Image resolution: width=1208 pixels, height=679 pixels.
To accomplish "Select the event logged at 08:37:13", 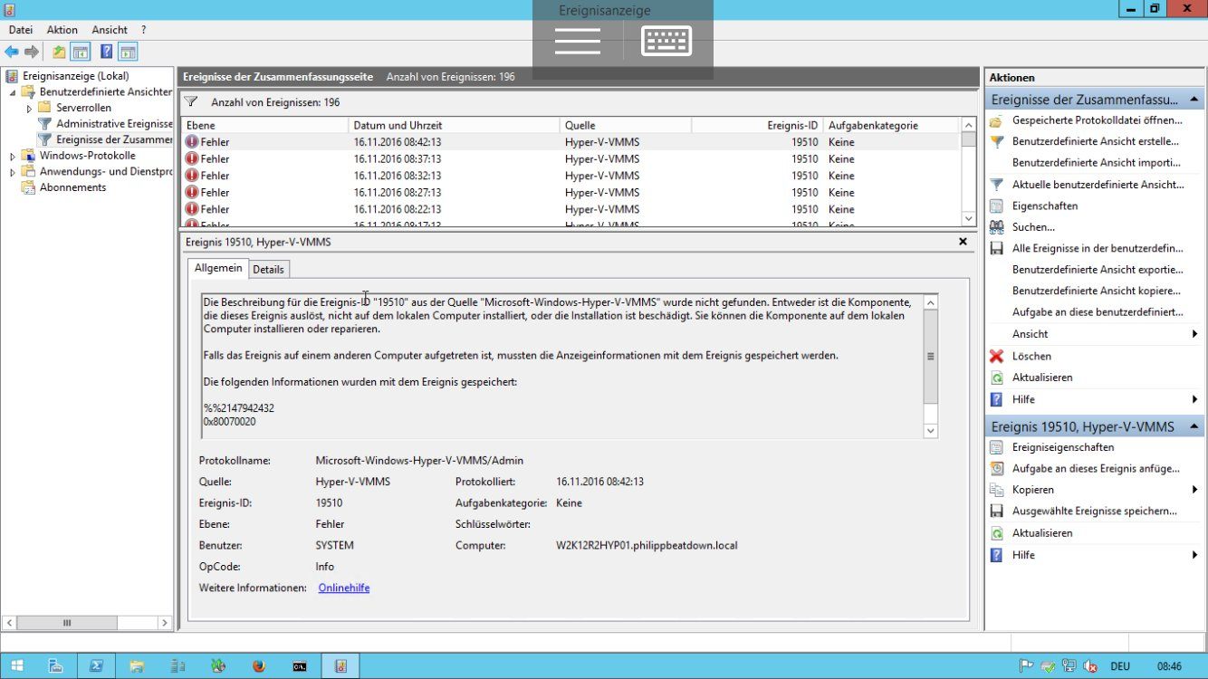I will point(570,158).
